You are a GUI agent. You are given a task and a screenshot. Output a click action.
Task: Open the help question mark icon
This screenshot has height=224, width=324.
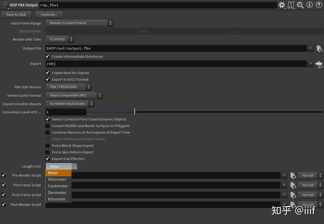pyautogui.click(x=319, y=5)
